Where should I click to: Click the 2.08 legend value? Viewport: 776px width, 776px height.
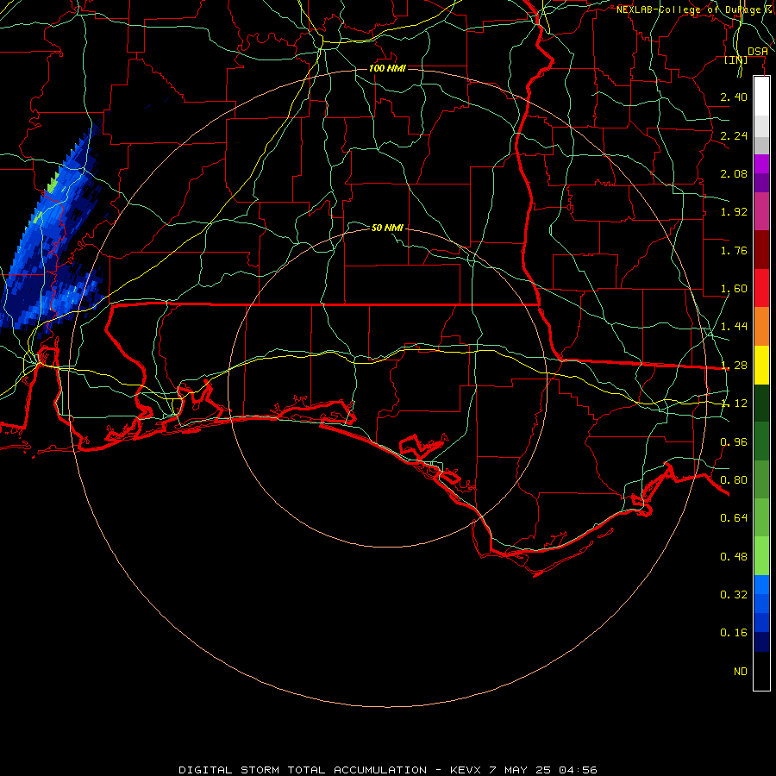(x=734, y=173)
